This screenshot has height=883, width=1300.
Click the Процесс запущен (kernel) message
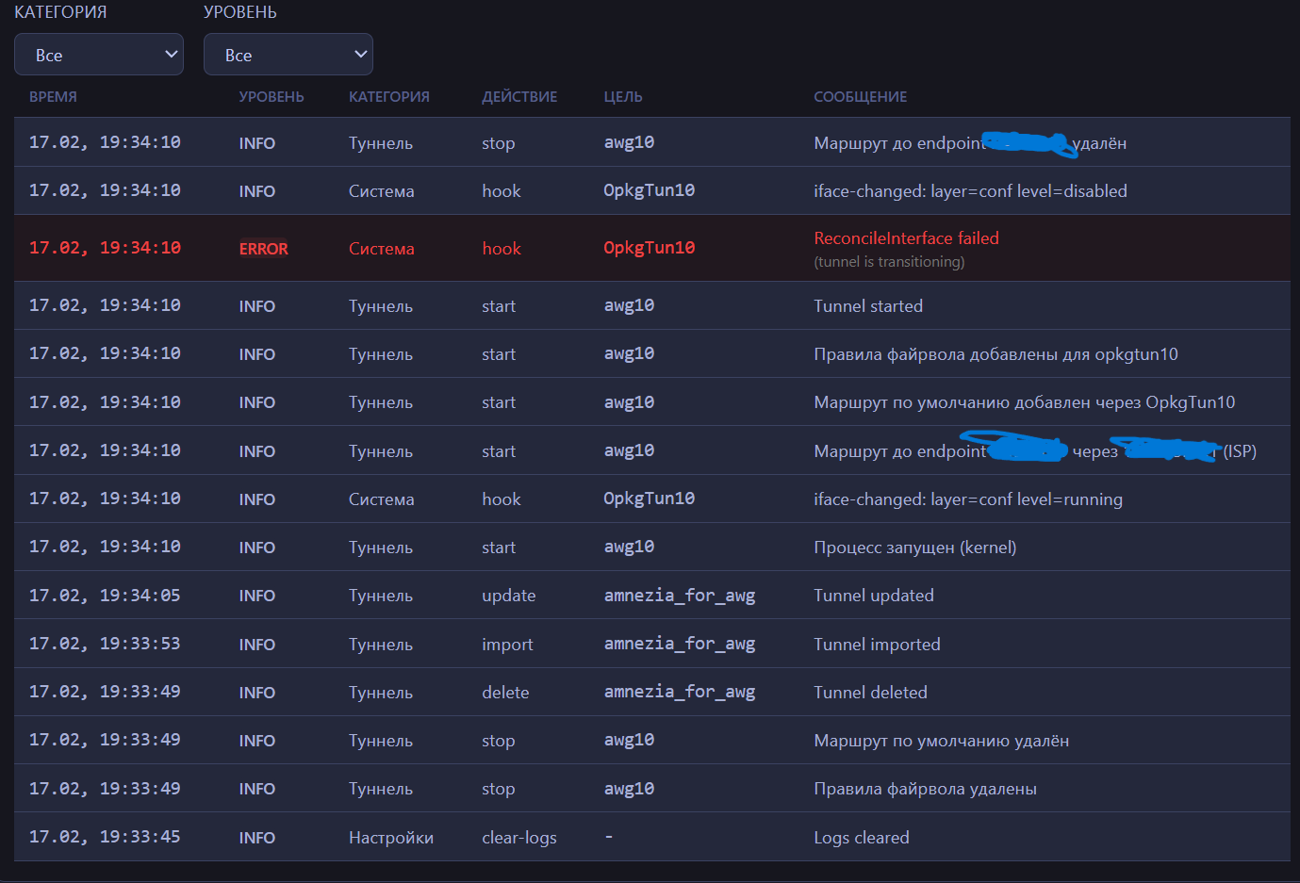(x=914, y=548)
